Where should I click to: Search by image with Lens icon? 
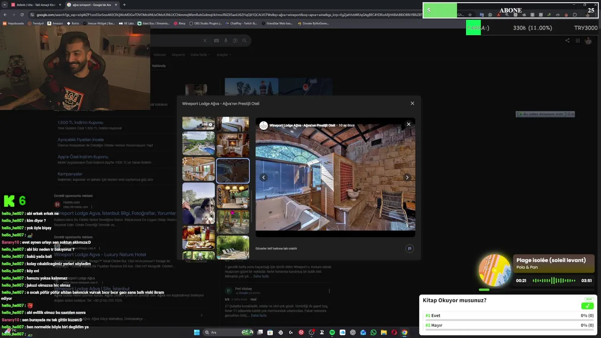(235, 41)
